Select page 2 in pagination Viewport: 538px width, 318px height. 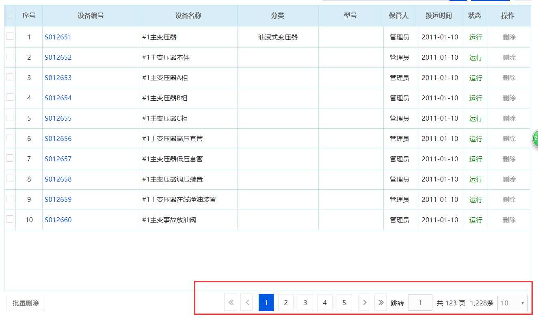[286, 303]
